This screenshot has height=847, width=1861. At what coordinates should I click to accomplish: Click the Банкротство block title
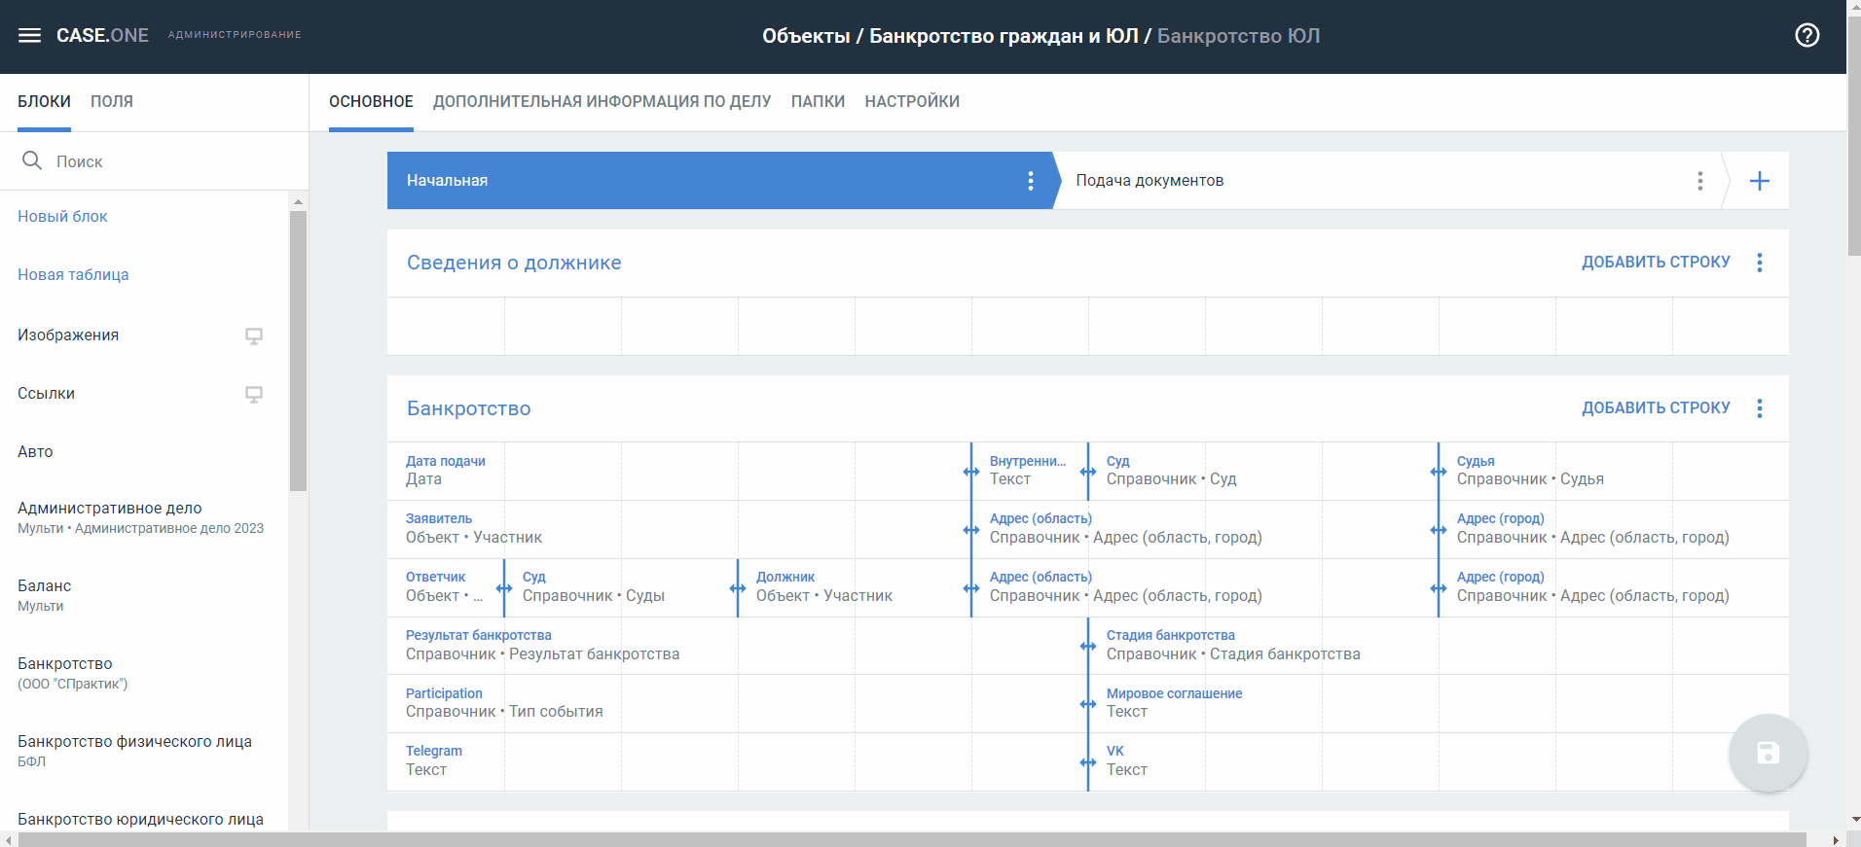pos(468,408)
